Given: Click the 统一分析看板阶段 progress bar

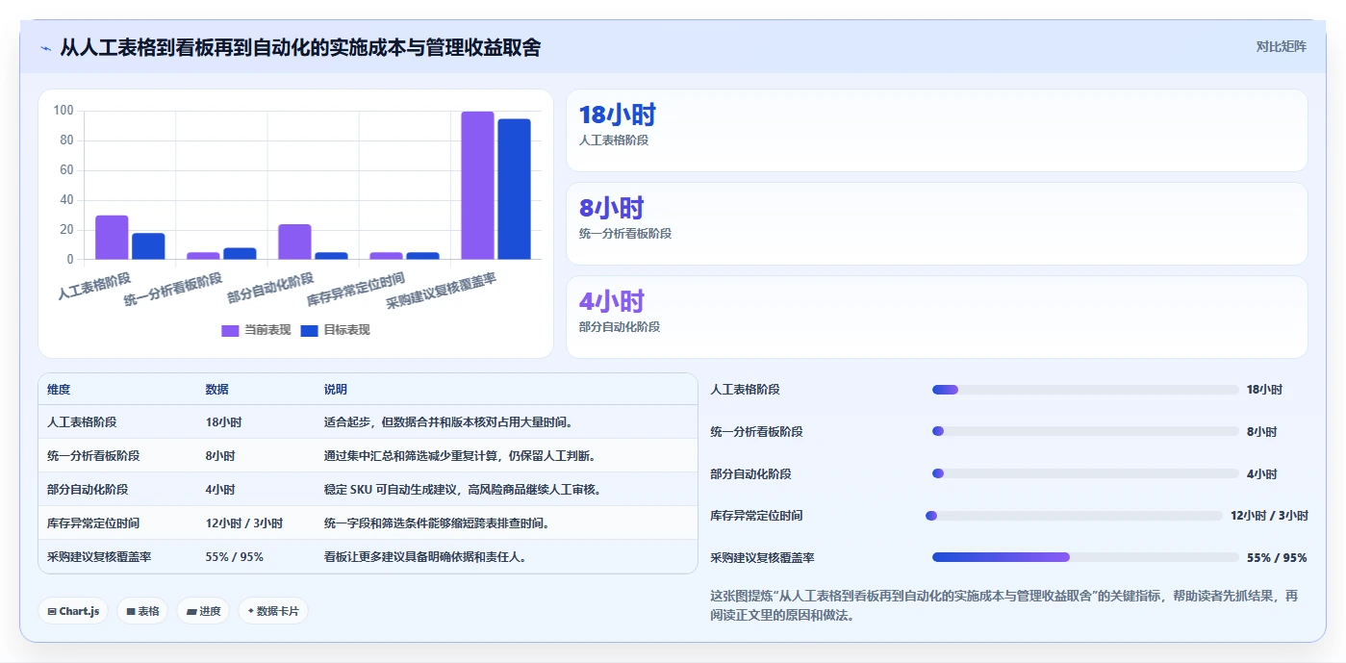Looking at the screenshot, I should click(x=1085, y=432).
